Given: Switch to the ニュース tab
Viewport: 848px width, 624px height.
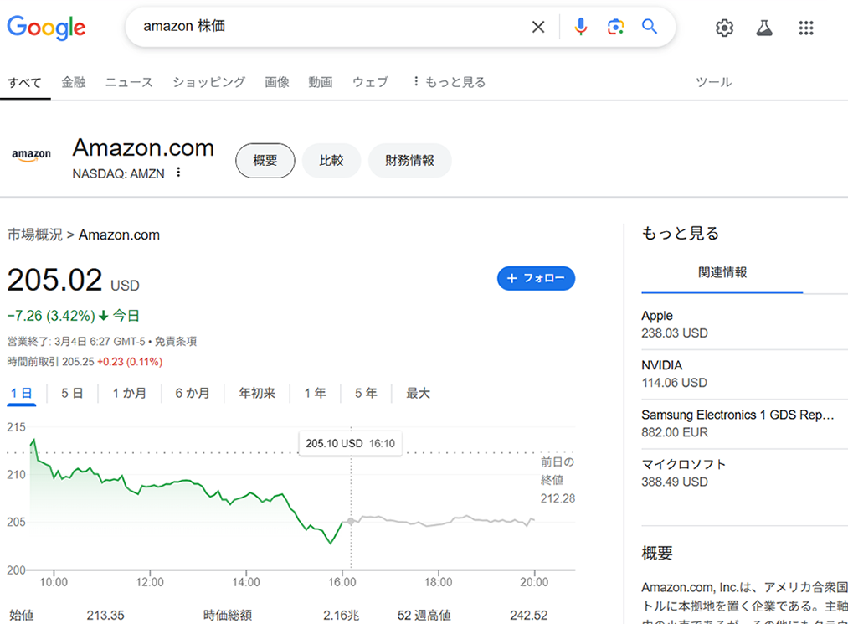Looking at the screenshot, I should coord(129,82).
